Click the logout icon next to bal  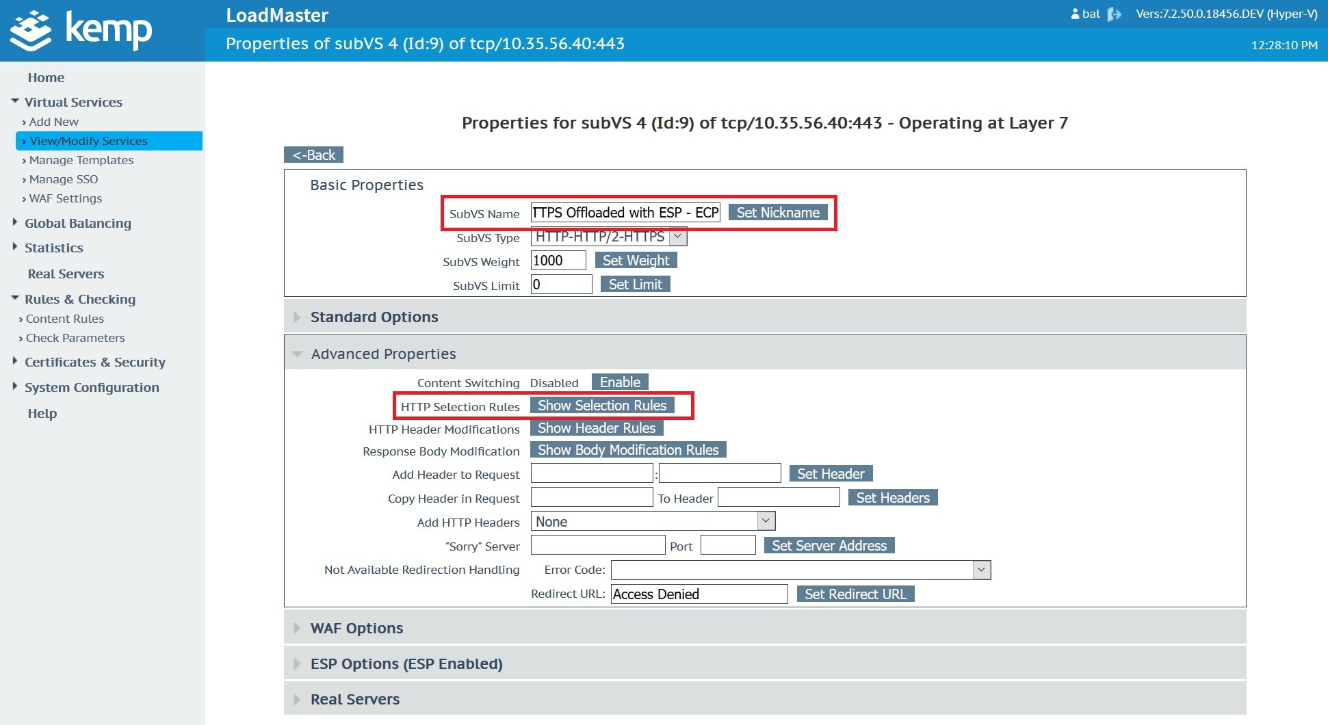pyautogui.click(x=1115, y=14)
